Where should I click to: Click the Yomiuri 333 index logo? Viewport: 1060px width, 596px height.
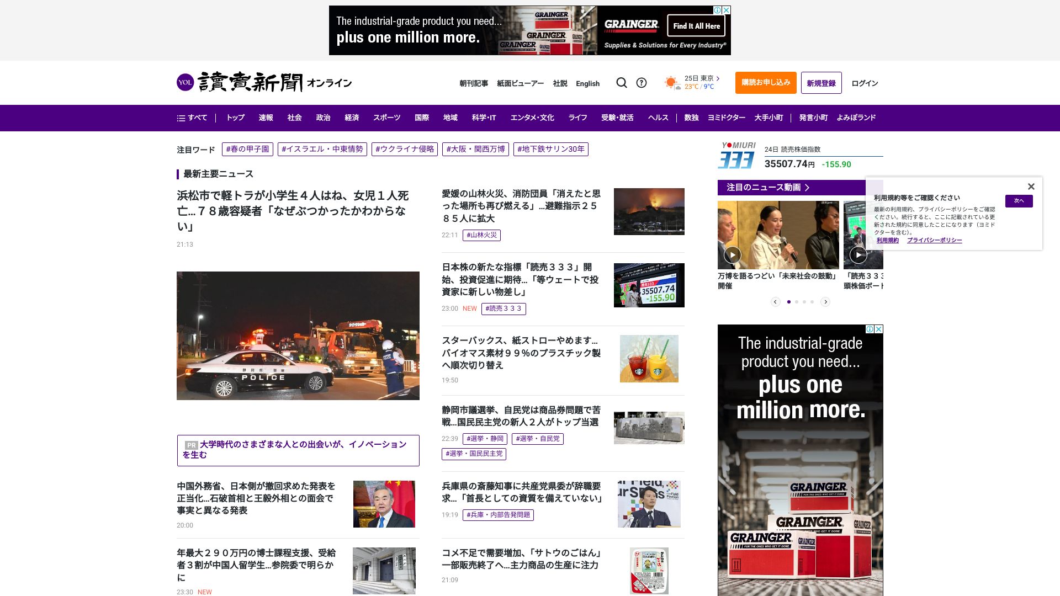738,155
